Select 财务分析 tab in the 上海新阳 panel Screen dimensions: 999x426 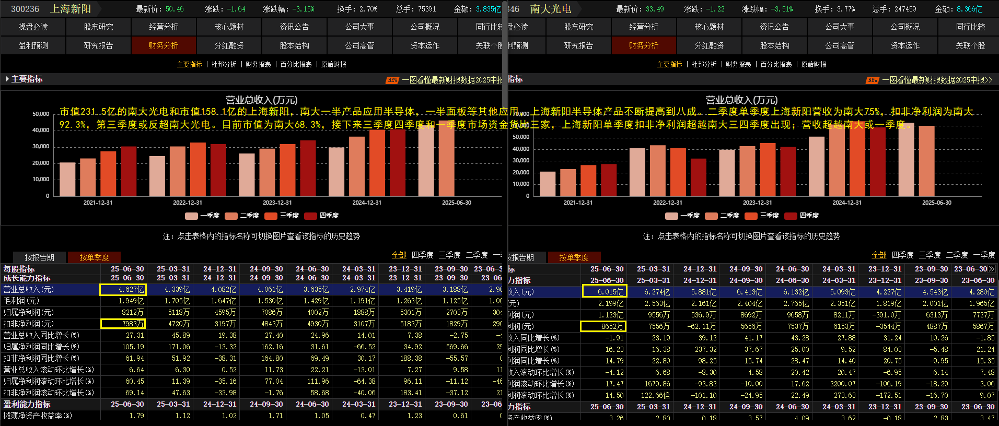(164, 45)
